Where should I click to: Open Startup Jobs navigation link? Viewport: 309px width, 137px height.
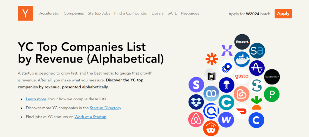click(x=99, y=13)
